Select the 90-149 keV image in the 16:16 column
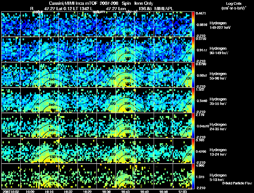The height and width of the screenshot is (193, 254). (x=49, y=49)
